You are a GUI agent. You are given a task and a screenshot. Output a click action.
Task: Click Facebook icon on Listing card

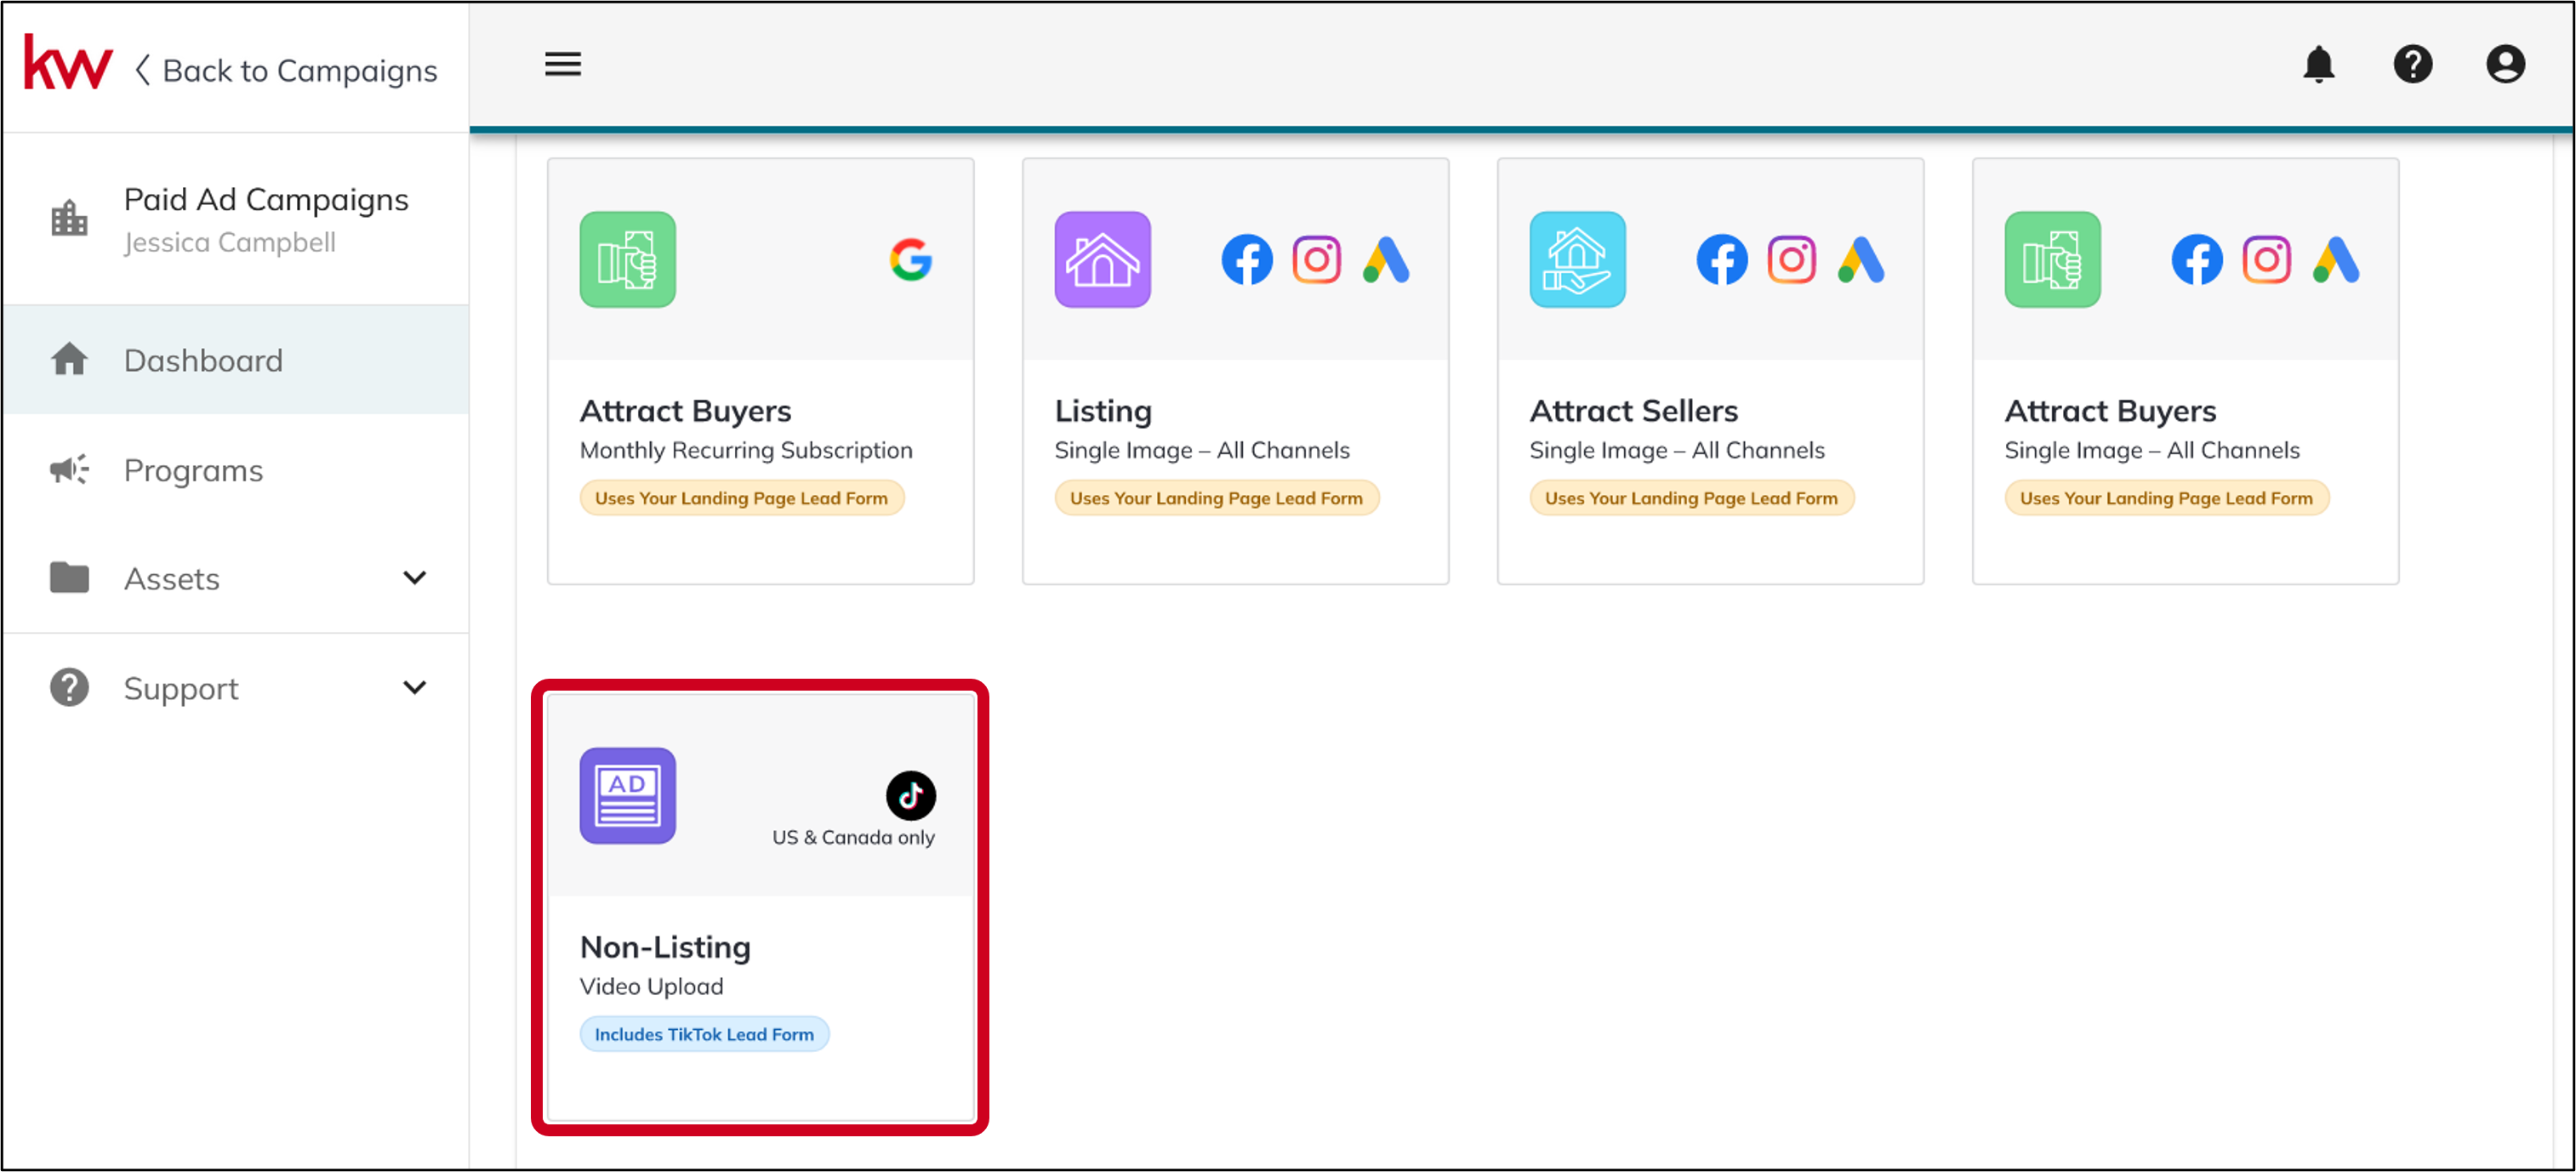[1247, 260]
